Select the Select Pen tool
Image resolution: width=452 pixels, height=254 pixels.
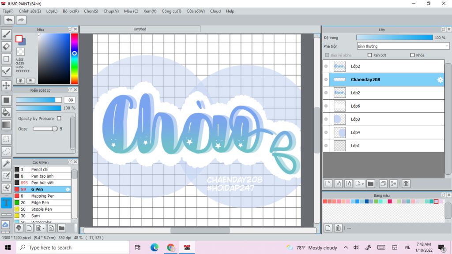[x=6, y=176]
